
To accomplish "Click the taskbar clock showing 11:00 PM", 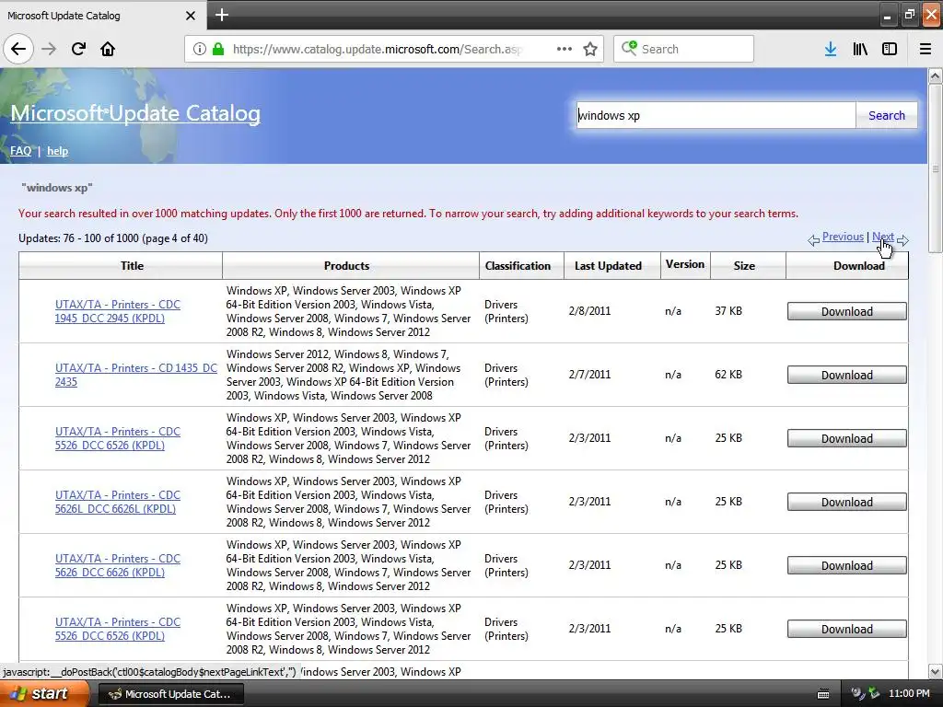I will tap(909, 694).
